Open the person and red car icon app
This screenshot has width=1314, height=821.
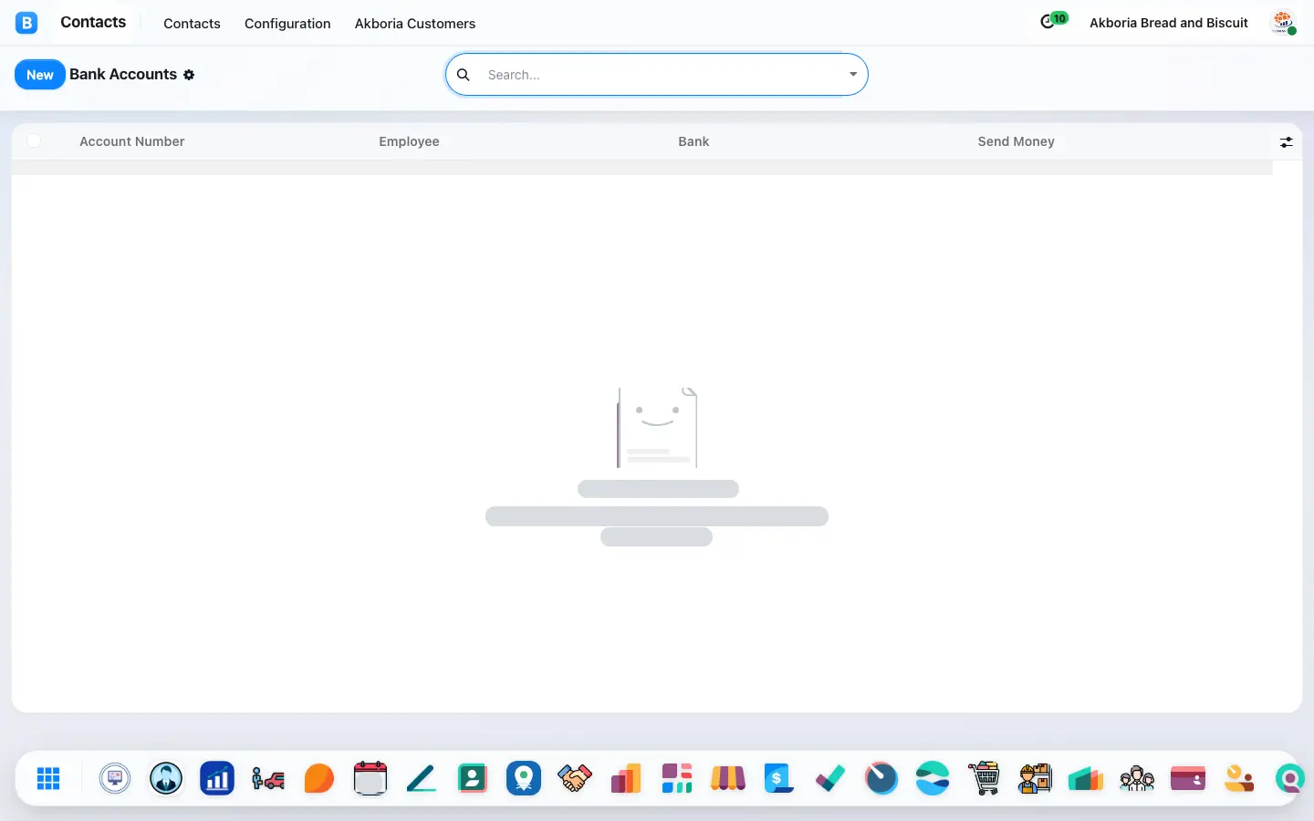click(268, 778)
